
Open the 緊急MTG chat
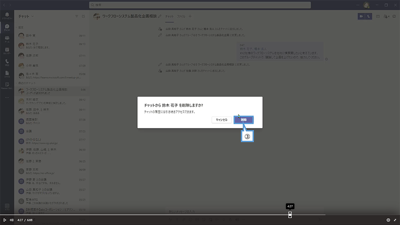(52, 201)
